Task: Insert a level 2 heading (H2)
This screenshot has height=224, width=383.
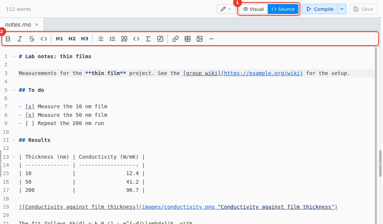Action: 72,39
